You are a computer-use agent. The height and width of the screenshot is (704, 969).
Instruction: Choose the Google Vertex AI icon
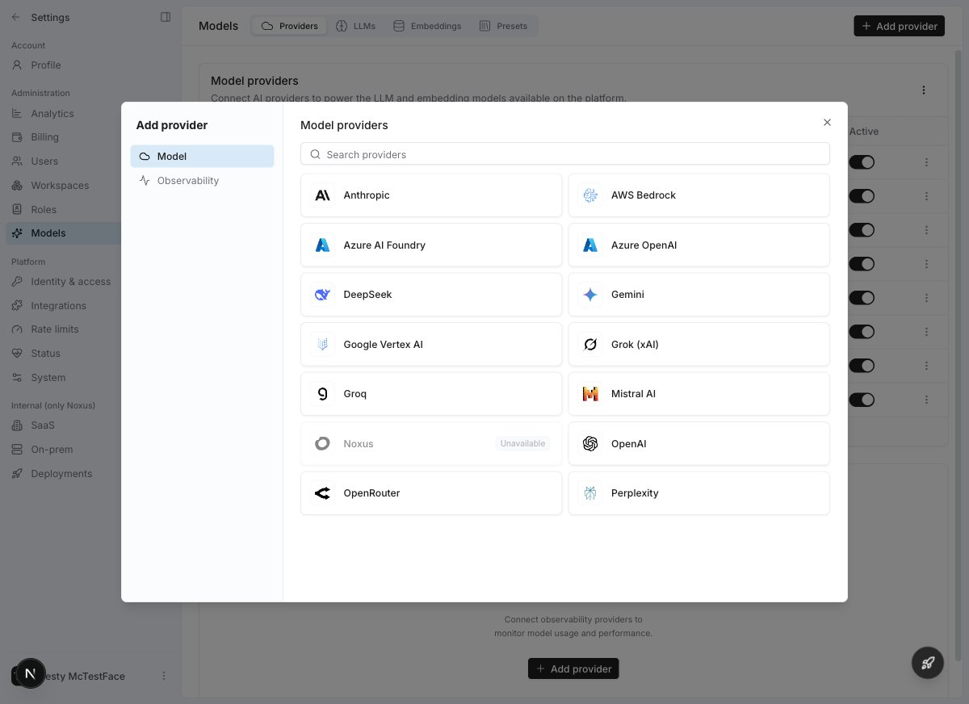pos(322,345)
